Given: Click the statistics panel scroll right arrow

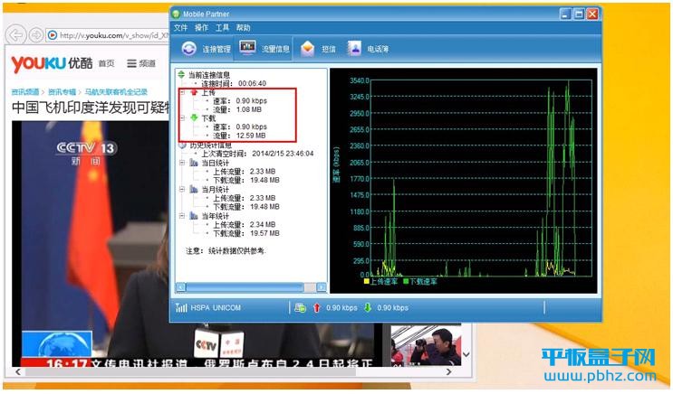Looking at the screenshot, I should pos(321,287).
